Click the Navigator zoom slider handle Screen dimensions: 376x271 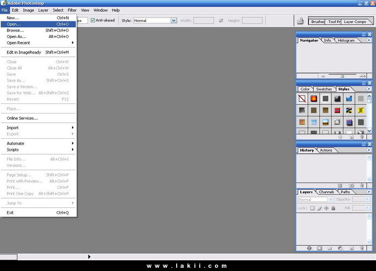(x=343, y=76)
